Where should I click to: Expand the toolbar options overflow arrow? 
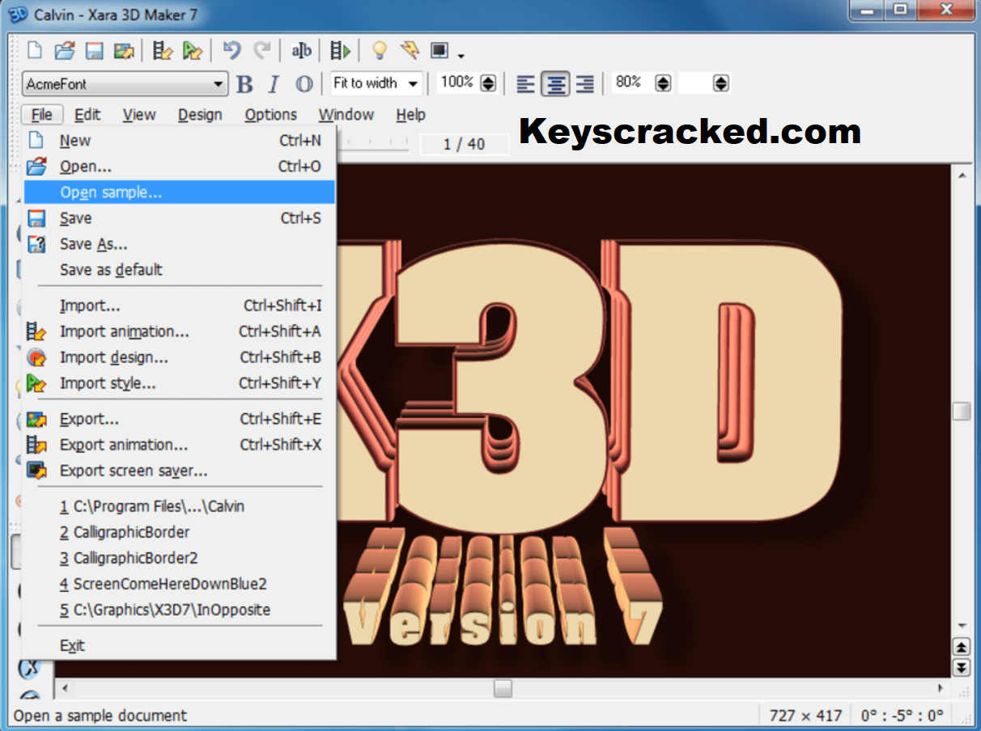[461, 56]
